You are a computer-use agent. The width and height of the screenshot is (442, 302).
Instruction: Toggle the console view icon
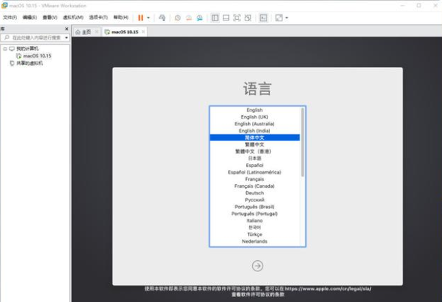[x=263, y=18]
